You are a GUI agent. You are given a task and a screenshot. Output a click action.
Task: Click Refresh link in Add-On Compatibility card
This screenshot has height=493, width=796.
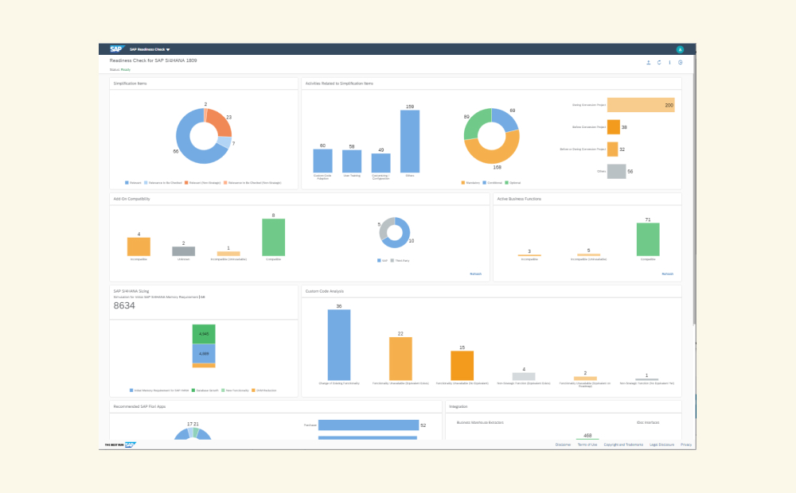[476, 274]
